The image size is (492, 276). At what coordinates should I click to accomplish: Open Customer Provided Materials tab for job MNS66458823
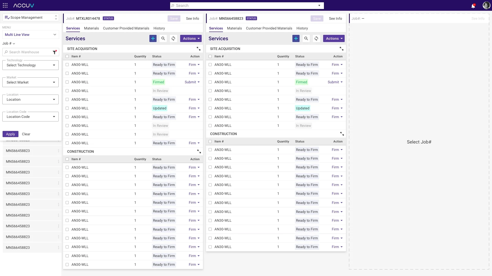click(x=269, y=28)
